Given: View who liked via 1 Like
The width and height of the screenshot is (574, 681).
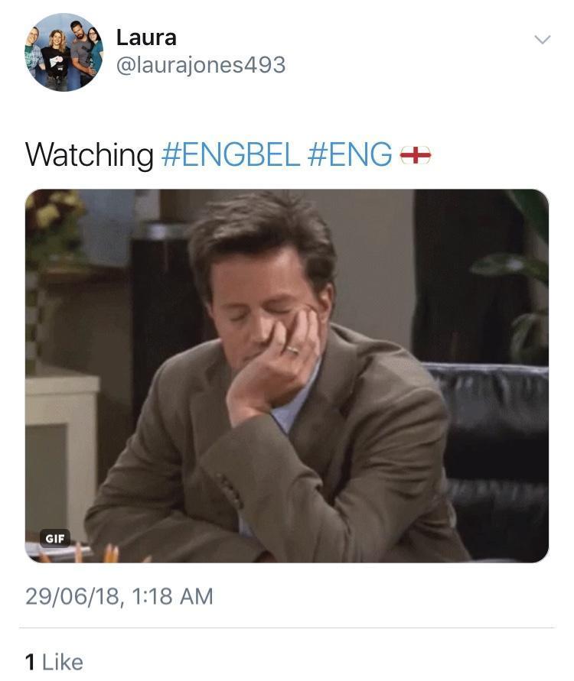Looking at the screenshot, I should click(54, 663).
